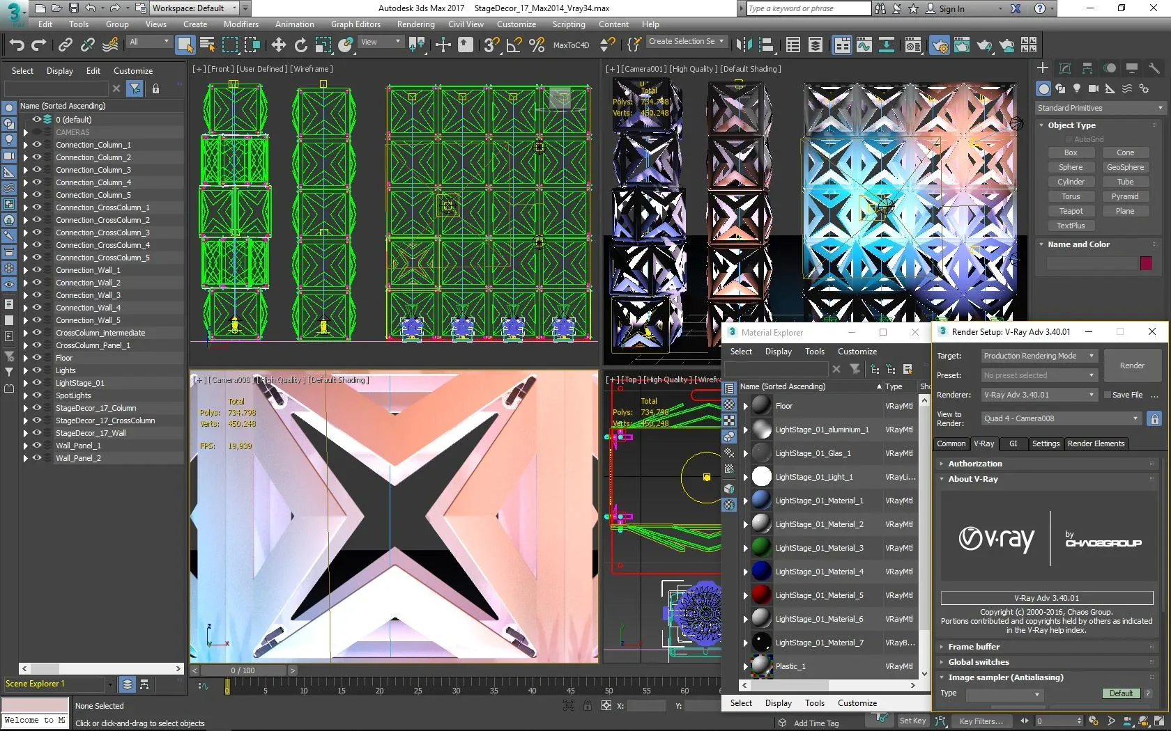1171x731 pixels.
Task: Open the Standard Primitives dropdown
Action: [1100, 108]
